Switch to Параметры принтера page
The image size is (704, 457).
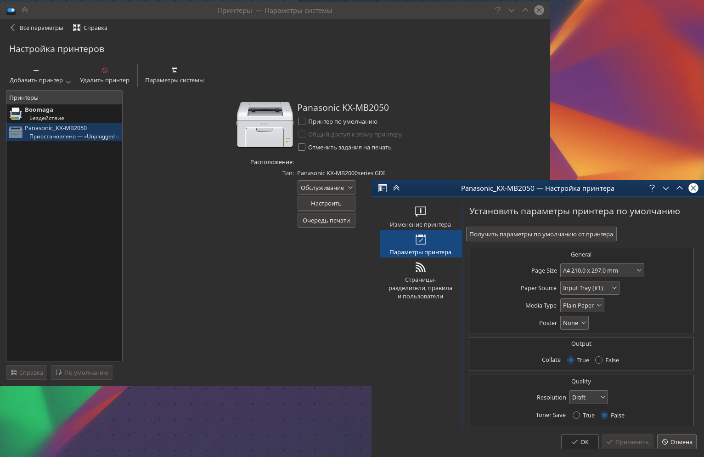coord(421,244)
